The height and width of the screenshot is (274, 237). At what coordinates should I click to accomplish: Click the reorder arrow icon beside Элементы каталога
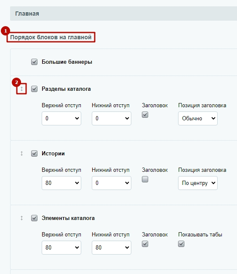coord(21,218)
